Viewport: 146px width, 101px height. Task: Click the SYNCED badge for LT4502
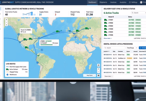coord(138,23)
